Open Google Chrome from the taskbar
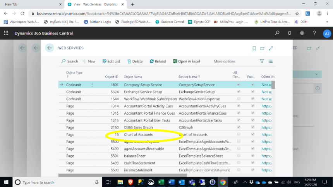 (223, 182)
